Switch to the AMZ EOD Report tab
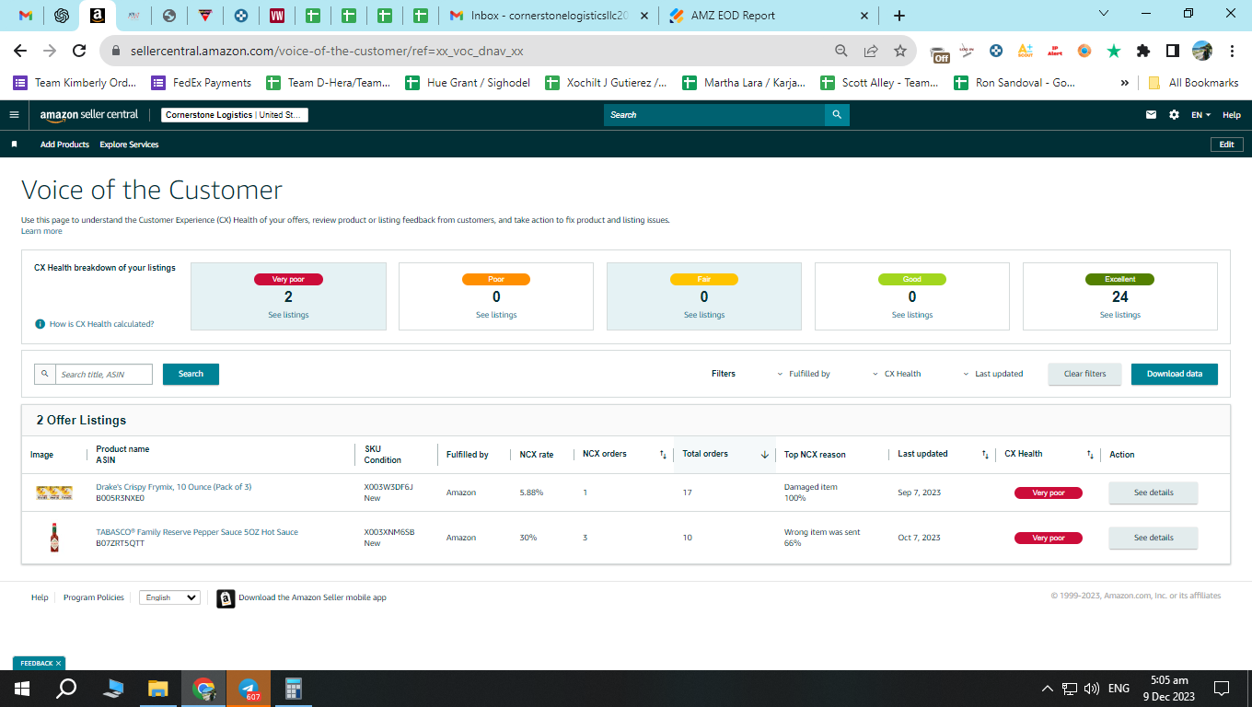 (769, 16)
